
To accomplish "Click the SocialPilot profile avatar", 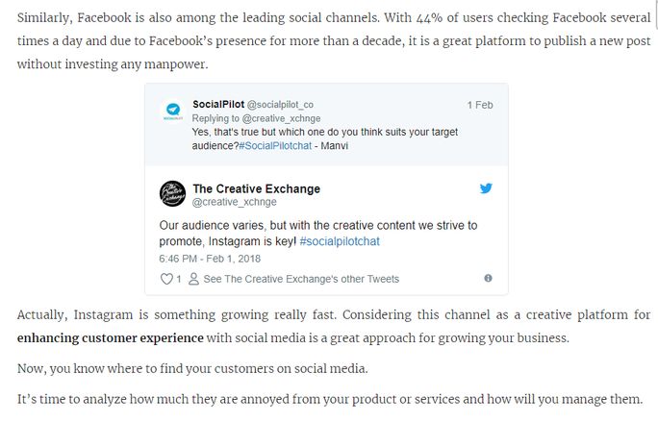I will pos(173,111).
